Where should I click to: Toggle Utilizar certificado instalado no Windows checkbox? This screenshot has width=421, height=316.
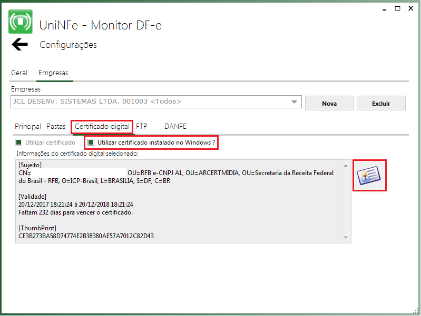pyautogui.click(x=91, y=142)
